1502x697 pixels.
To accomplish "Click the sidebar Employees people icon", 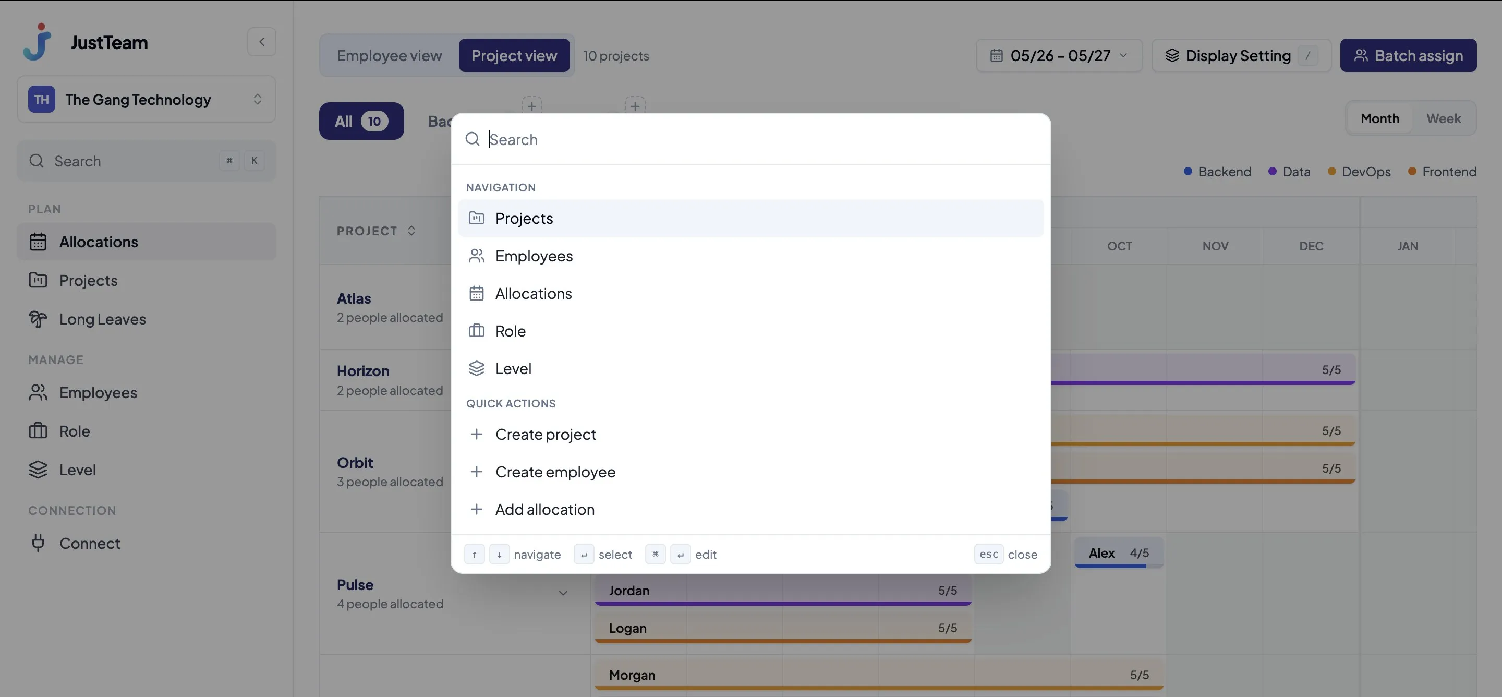I will (x=38, y=392).
